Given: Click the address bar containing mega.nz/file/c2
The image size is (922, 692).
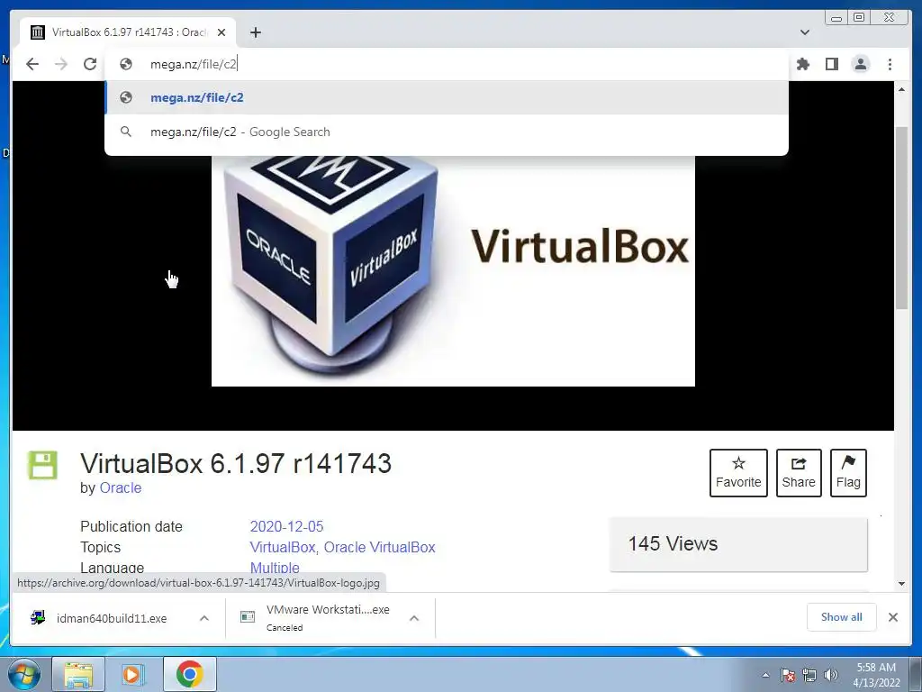Looking at the screenshot, I should tap(447, 64).
